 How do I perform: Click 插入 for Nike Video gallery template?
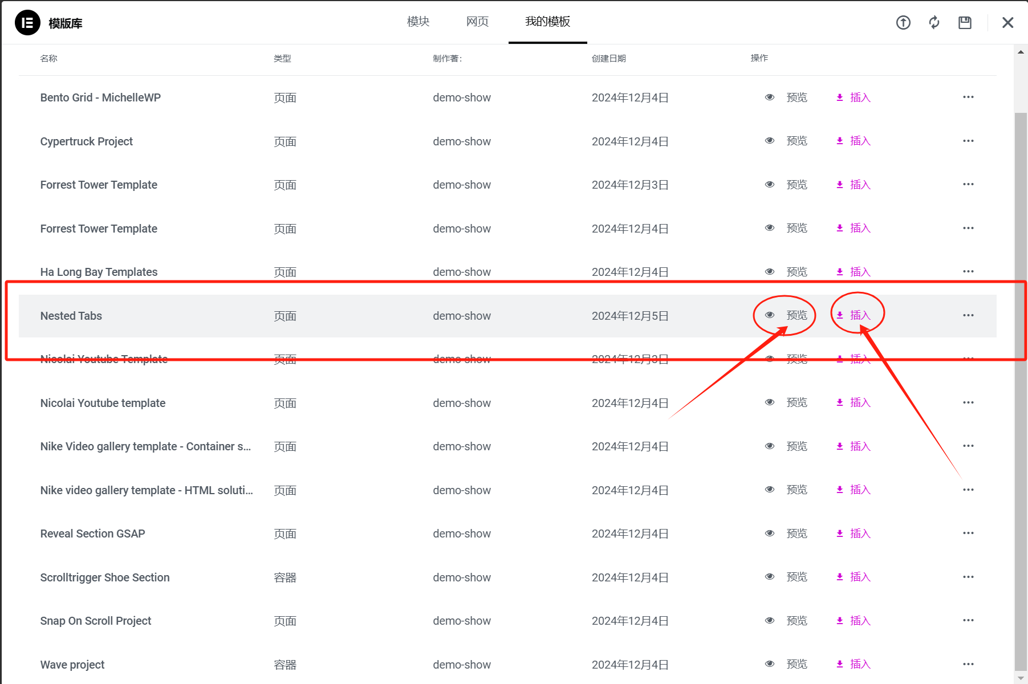[x=861, y=446]
